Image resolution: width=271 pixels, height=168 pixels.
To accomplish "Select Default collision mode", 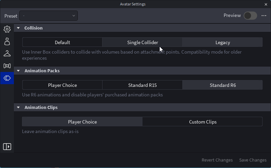I will (62, 42).
